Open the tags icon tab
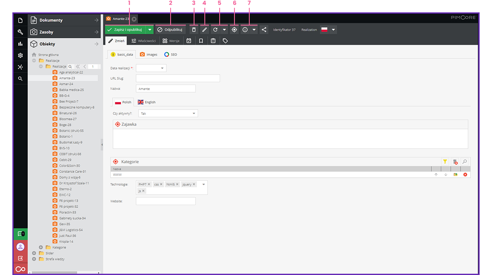Viewport: 492px width, 275px height. coord(225,41)
